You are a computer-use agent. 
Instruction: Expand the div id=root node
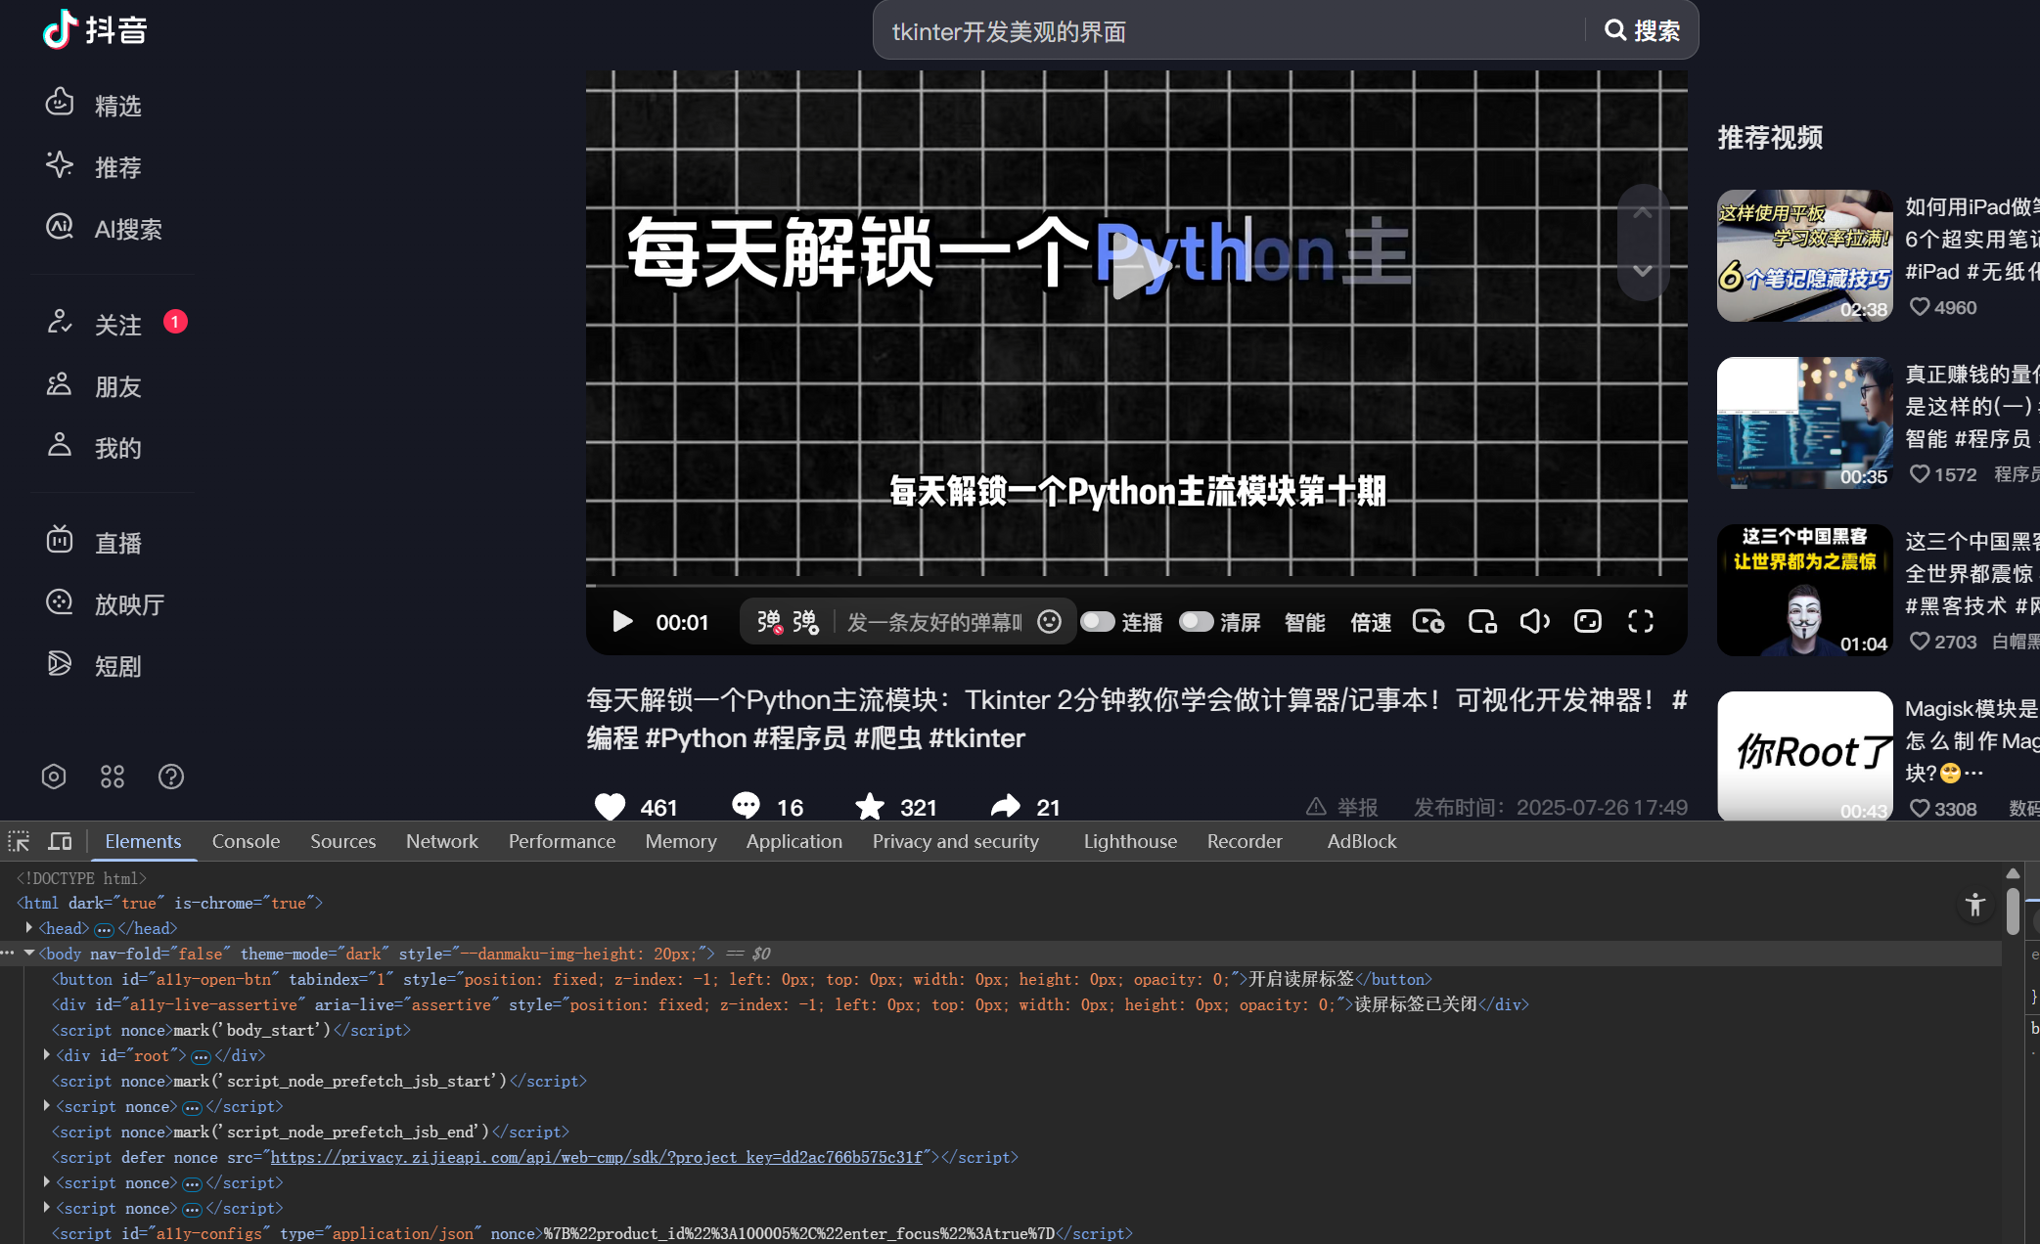tap(46, 1054)
